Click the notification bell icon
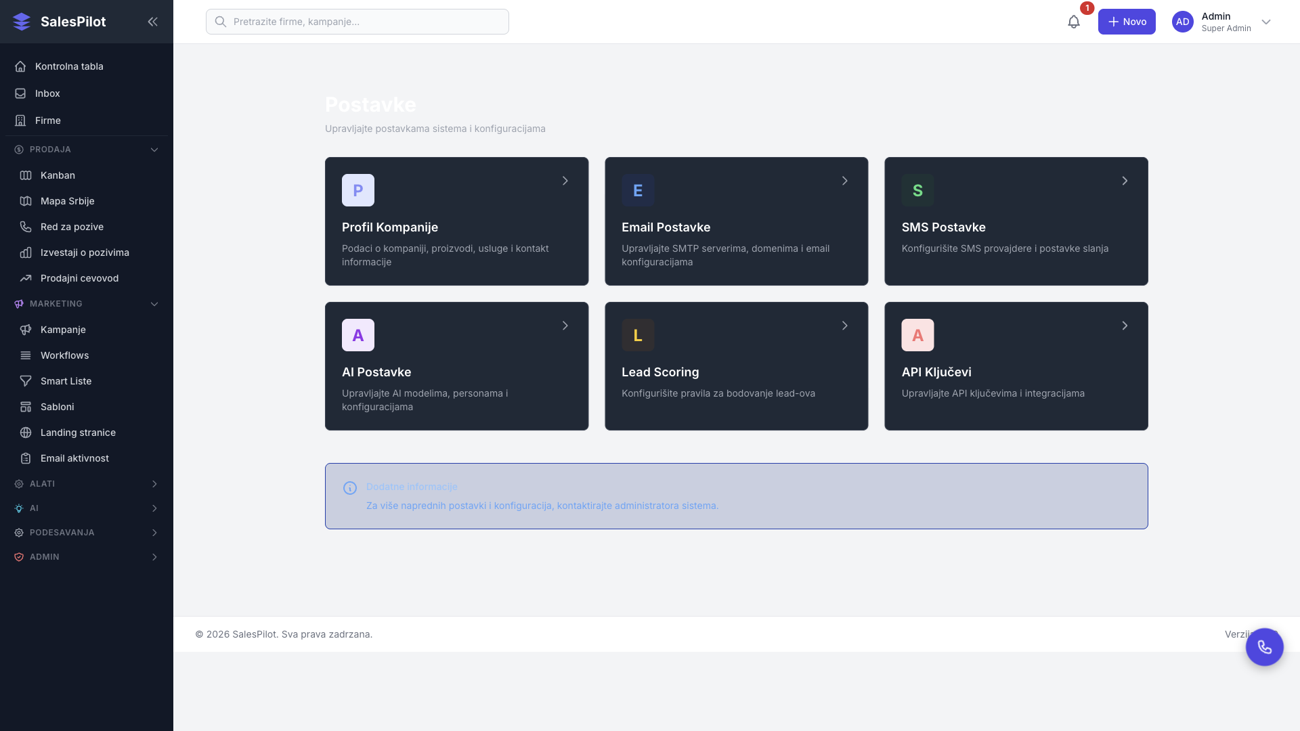 (1073, 22)
